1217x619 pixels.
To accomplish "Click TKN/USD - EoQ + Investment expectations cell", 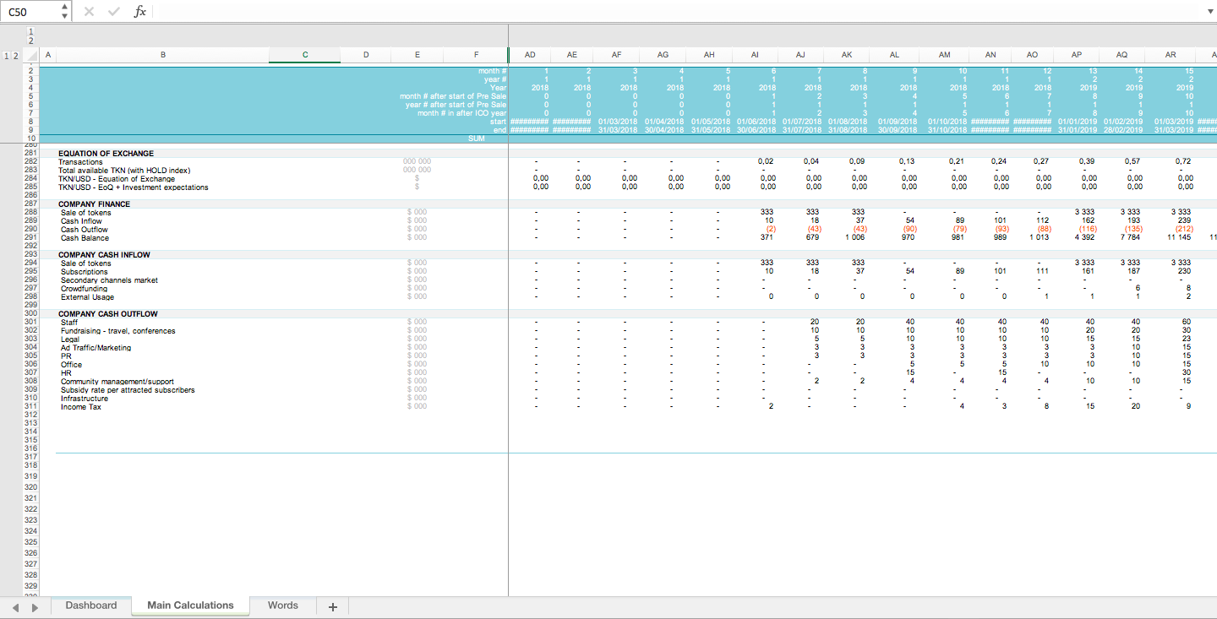I will click(x=134, y=187).
